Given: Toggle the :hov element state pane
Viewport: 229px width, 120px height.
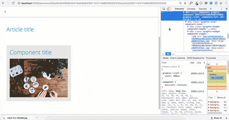Looking at the screenshot, I should click(x=192, y=63).
